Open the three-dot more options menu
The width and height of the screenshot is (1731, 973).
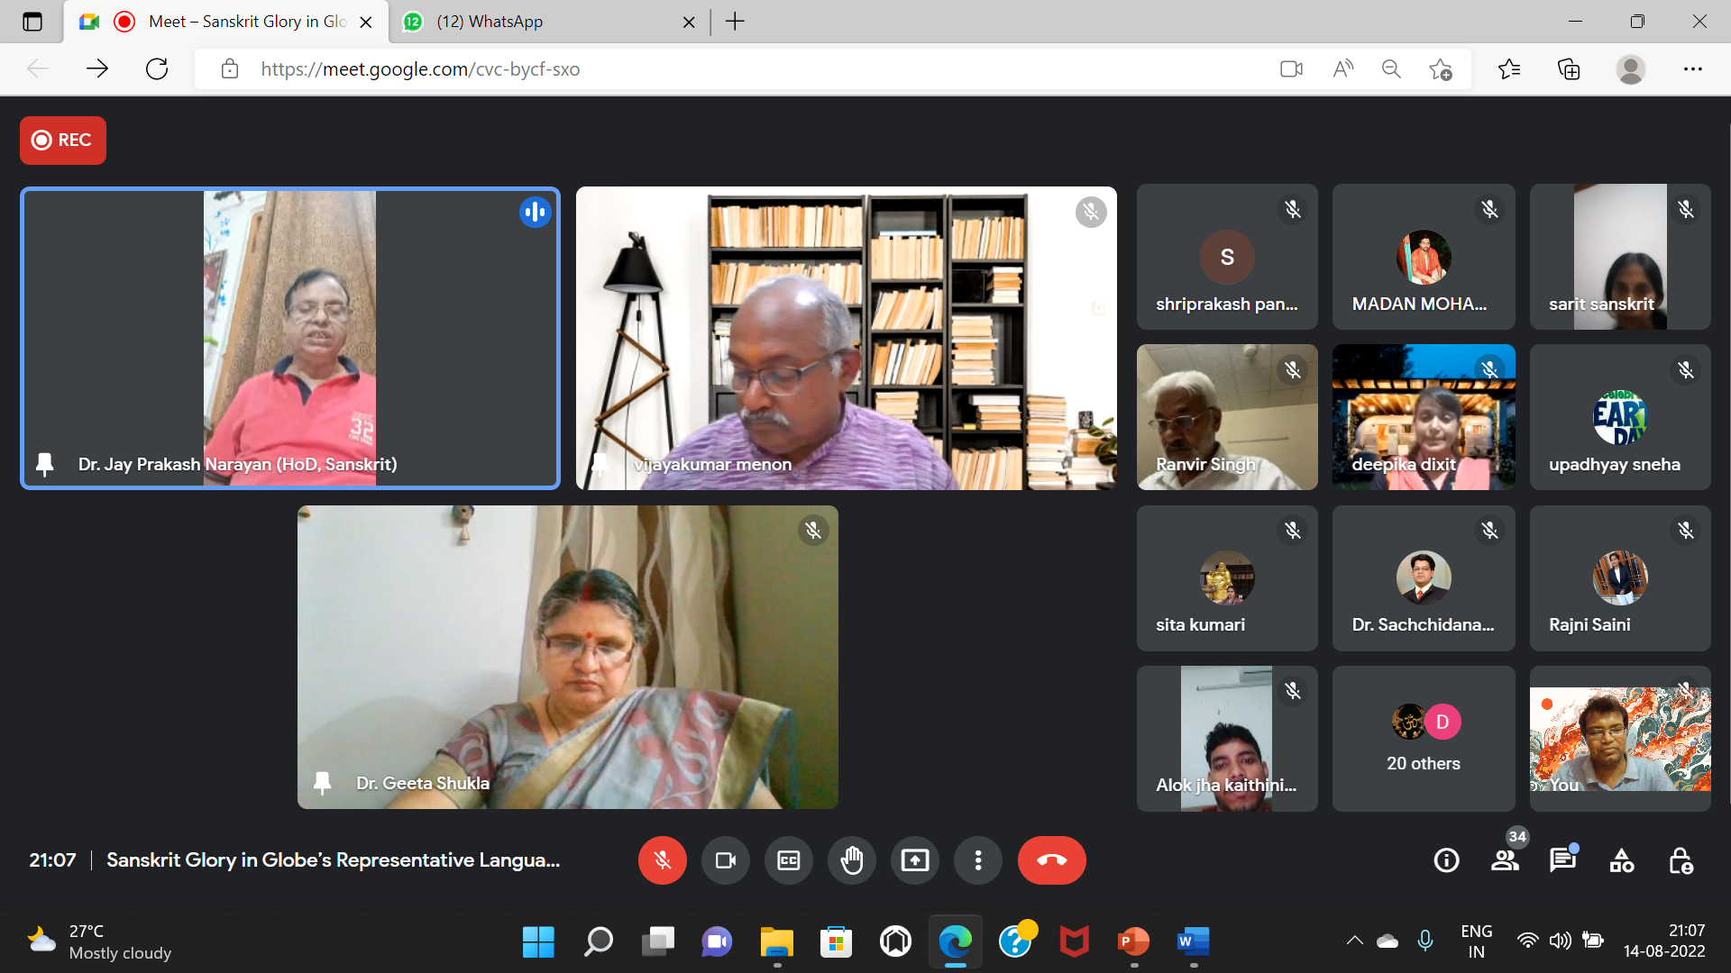tap(977, 860)
